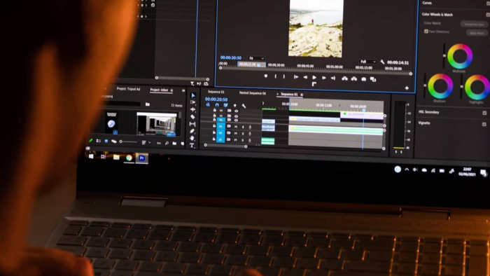Select the Type tool
490x276 pixels.
pos(192,145)
